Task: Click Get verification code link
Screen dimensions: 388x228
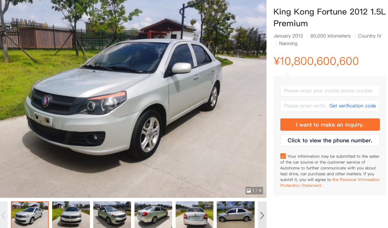Action: tap(353, 106)
